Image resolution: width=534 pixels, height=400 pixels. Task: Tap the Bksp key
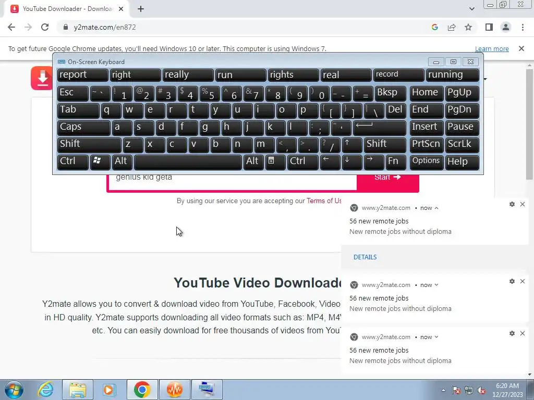pos(391,93)
